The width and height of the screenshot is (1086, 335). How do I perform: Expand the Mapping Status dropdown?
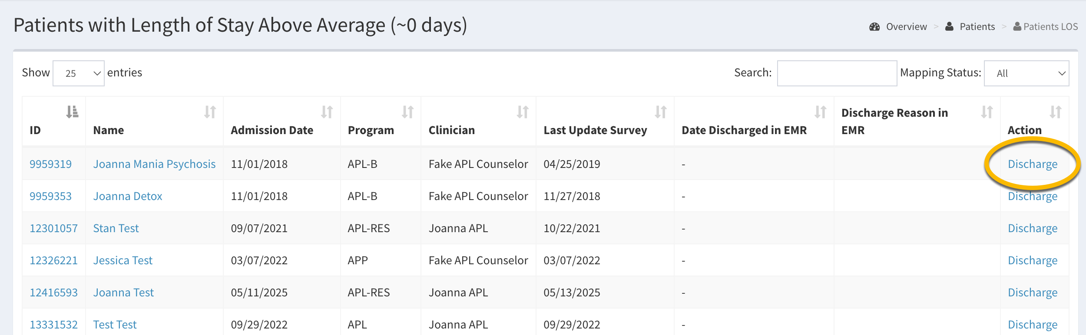click(1026, 73)
